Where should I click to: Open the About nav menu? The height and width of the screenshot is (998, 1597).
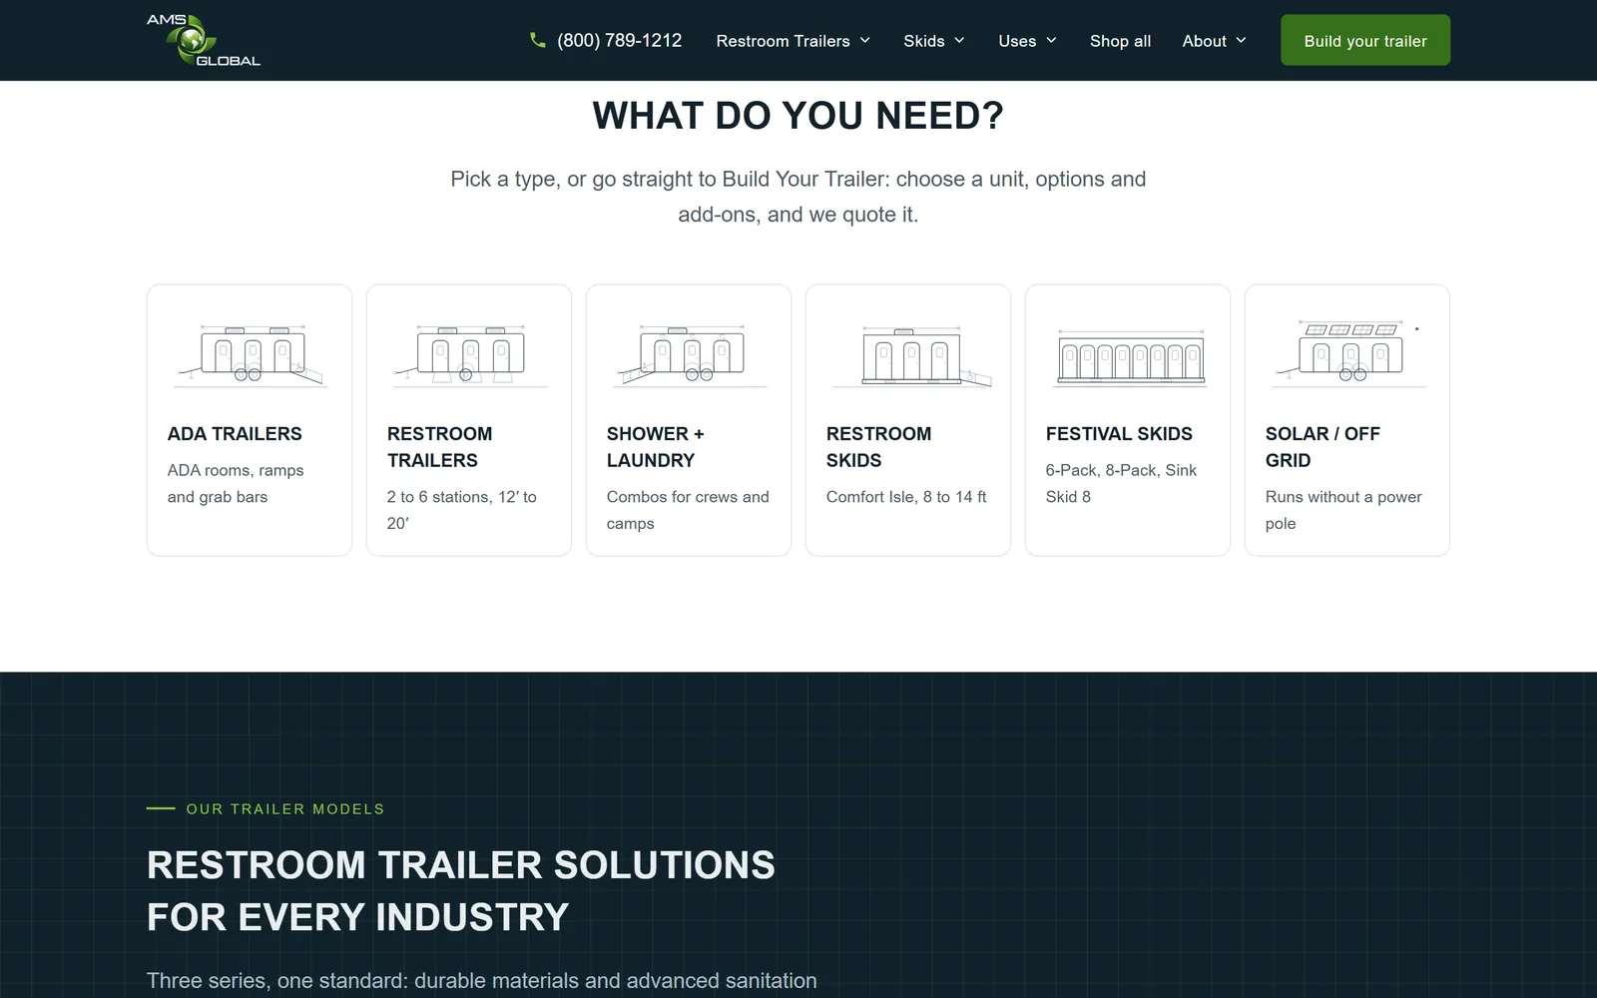[1215, 41]
